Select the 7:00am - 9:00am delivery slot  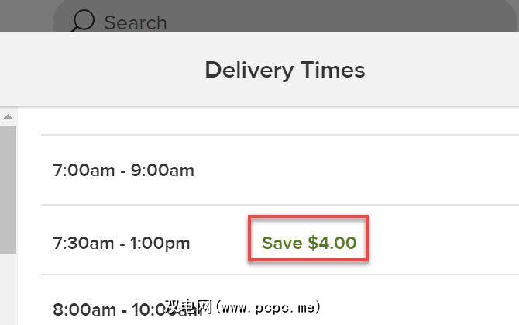123,170
